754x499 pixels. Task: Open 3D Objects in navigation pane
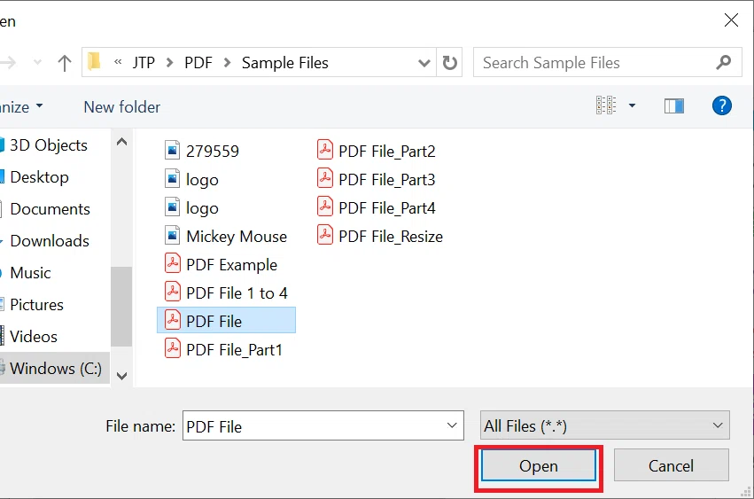[48, 144]
